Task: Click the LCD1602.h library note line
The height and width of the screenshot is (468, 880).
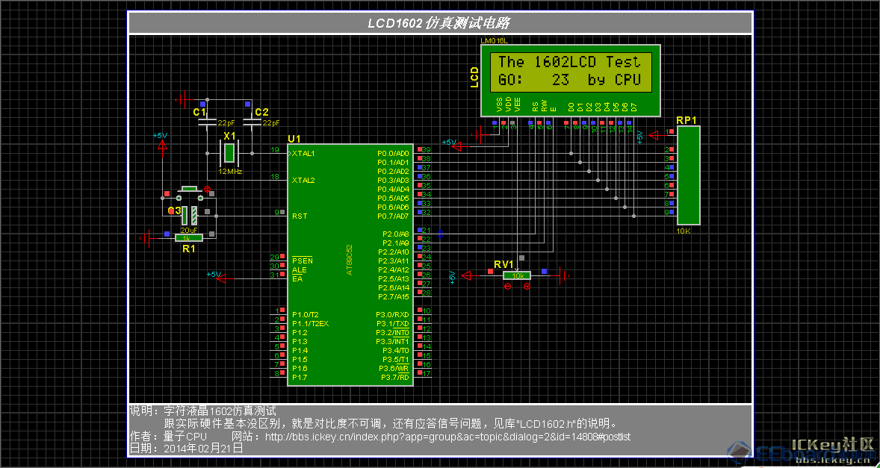Action: [391, 423]
